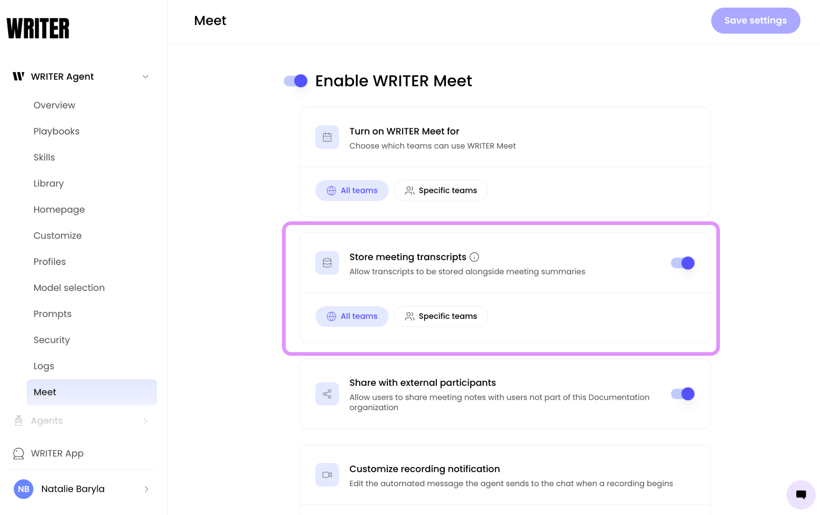Click the NB user avatar
This screenshot has width=820, height=515.
click(24, 489)
